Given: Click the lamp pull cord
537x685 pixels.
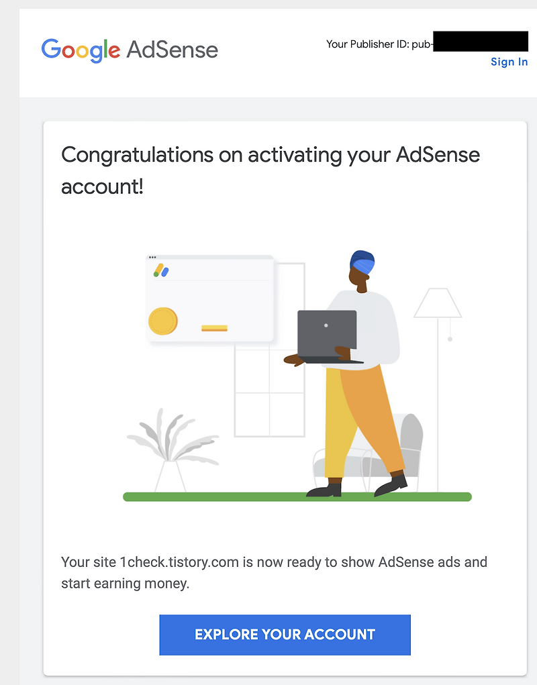Looking at the screenshot, I should 450,330.
